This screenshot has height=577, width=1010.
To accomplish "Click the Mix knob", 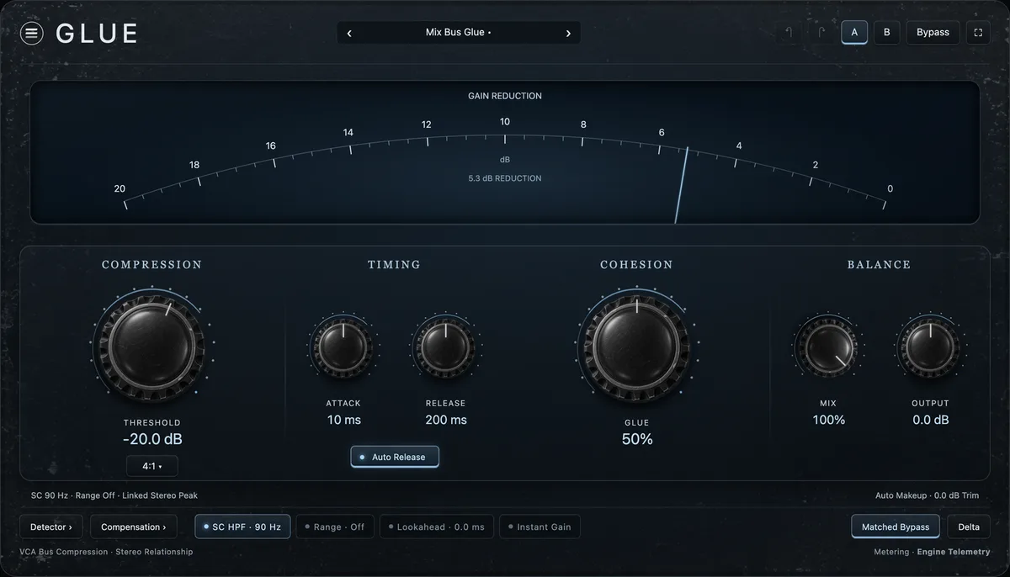I will coord(828,347).
